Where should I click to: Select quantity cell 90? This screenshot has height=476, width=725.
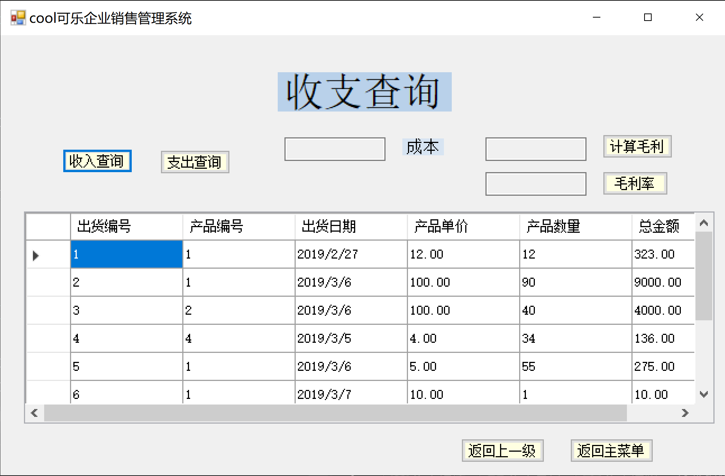[x=576, y=282]
